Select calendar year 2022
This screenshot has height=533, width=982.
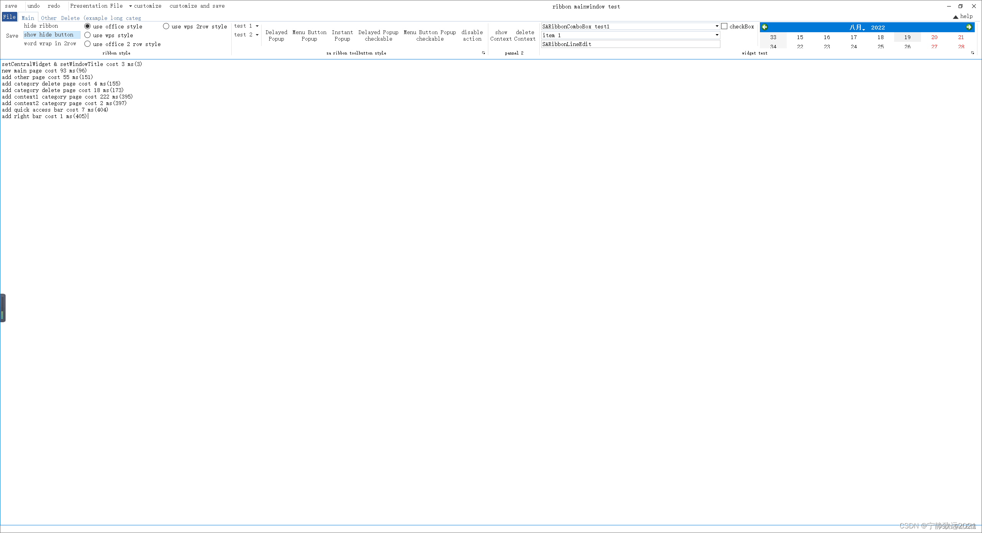(878, 28)
